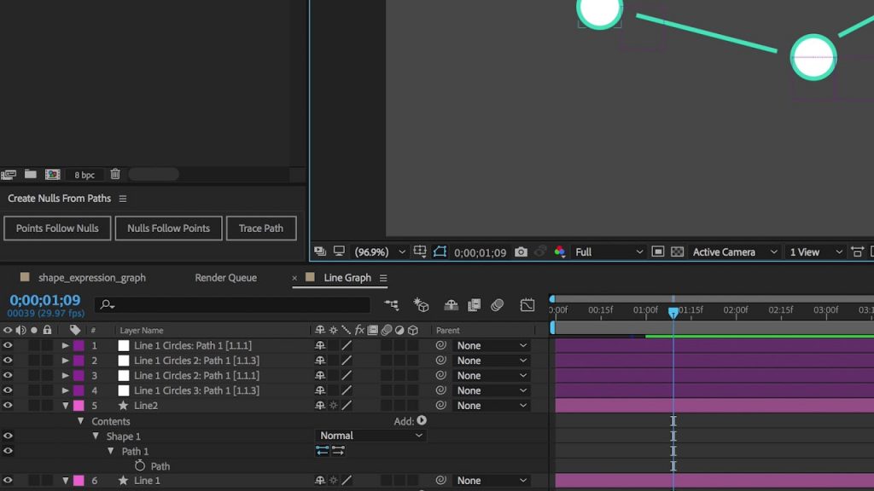
Task: Open the Show Channel and Color Management icon
Action: point(560,252)
